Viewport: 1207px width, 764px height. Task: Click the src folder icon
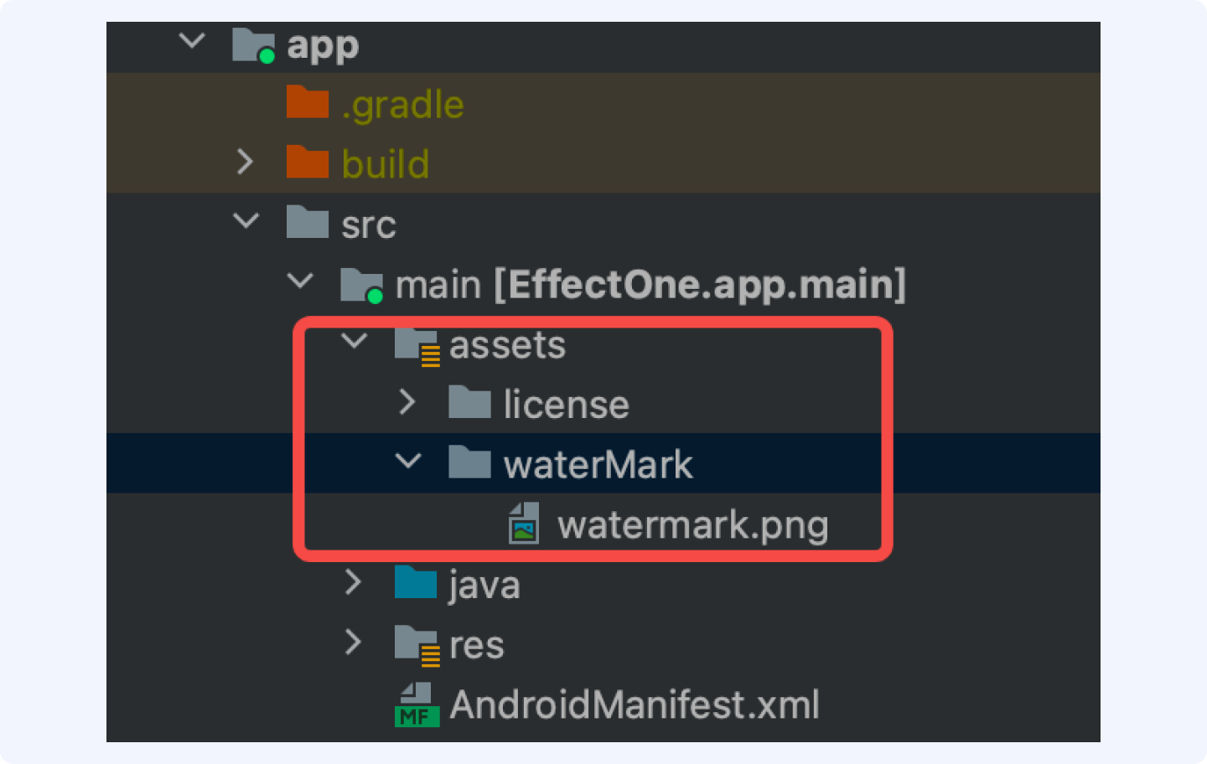coord(307,222)
